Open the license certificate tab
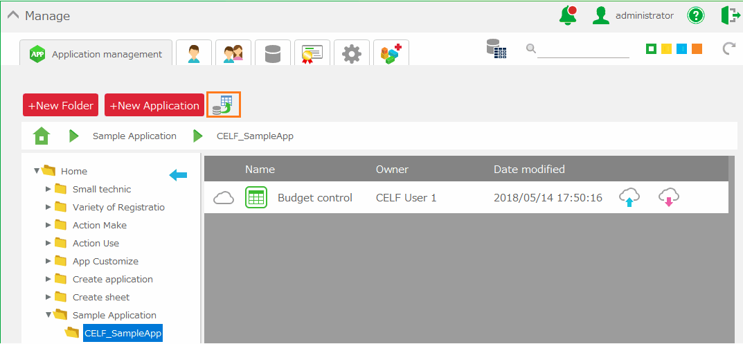The width and height of the screenshot is (743, 344). pos(312,53)
